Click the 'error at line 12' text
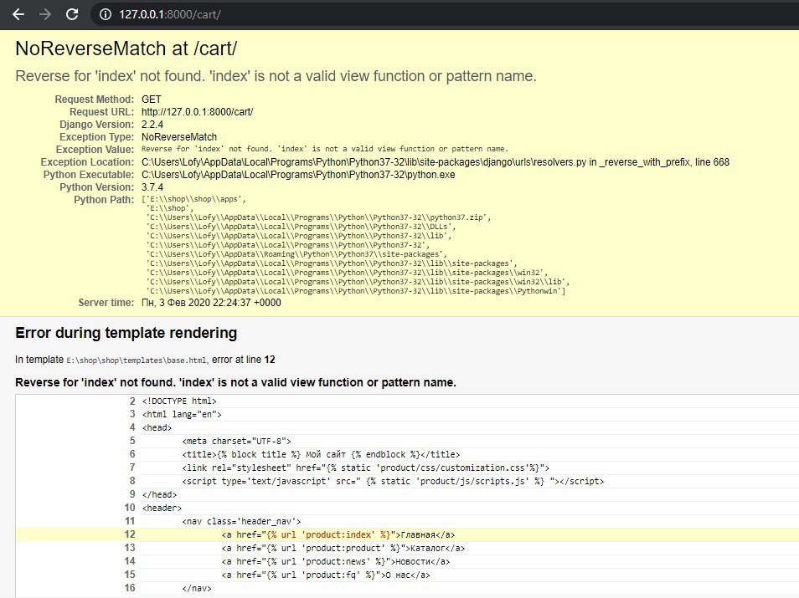This screenshot has width=799, height=598. [244, 360]
